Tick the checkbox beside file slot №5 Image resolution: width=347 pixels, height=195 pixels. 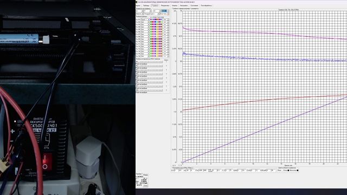coord(166,78)
